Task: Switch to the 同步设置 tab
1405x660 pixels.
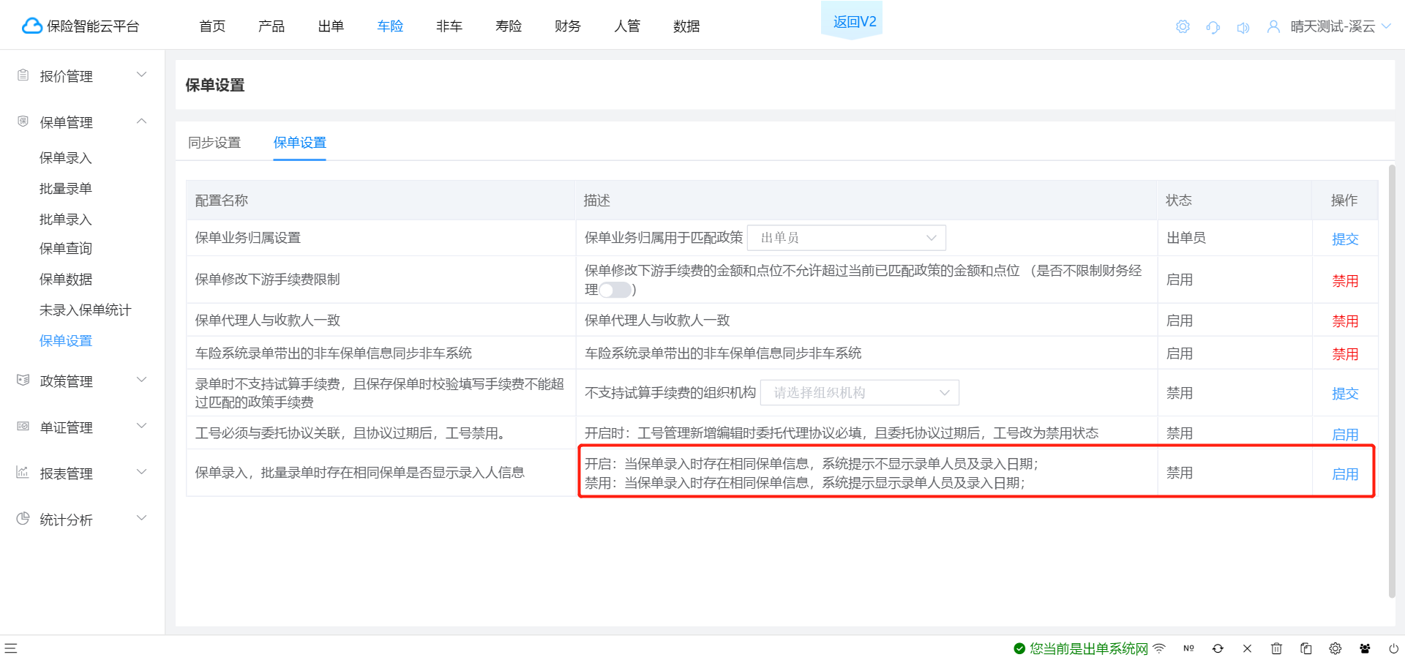Action: click(214, 143)
